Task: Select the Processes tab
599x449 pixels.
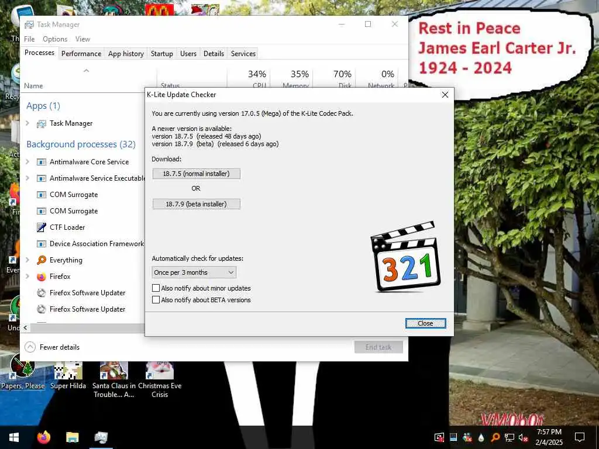Action: [39, 53]
